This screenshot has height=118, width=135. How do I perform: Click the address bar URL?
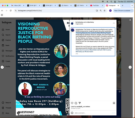coord(30,11)
